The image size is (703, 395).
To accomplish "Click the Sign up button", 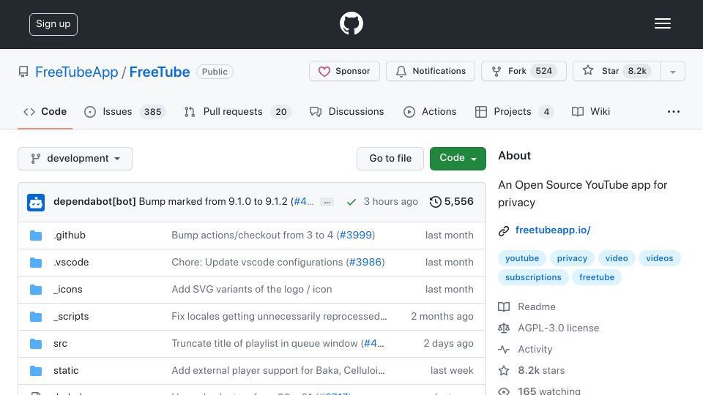I will (x=53, y=24).
